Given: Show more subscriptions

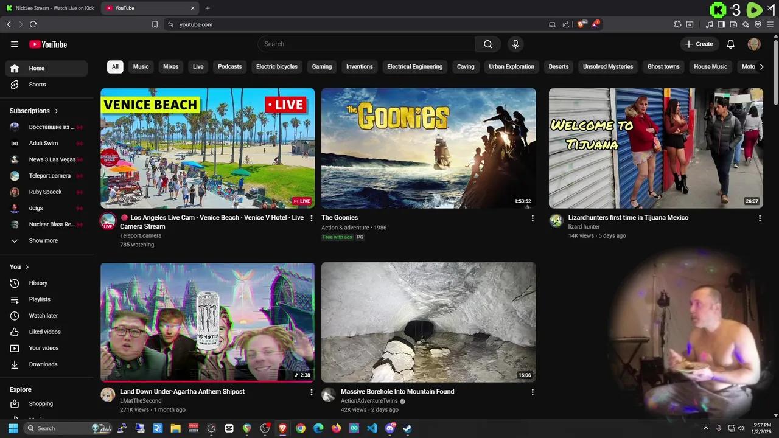Looking at the screenshot, I should click(x=46, y=240).
